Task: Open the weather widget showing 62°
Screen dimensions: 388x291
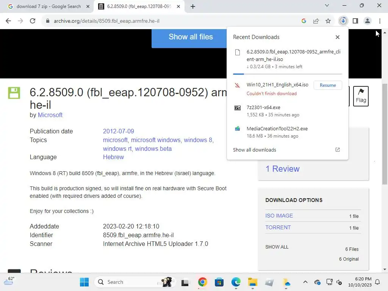Action: click(9, 281)
